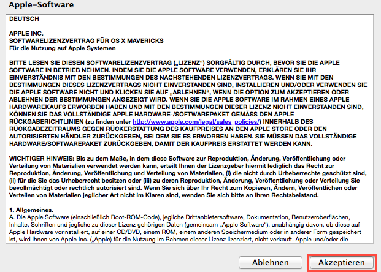Click the 'WICHTIGER HINWEIS:' text
Viewport: 381px width, 272px height.
(42, 159)
